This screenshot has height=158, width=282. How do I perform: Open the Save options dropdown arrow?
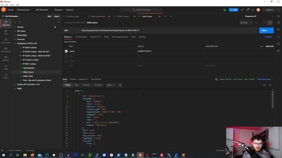pyautogui.click(x=251, y=23)
